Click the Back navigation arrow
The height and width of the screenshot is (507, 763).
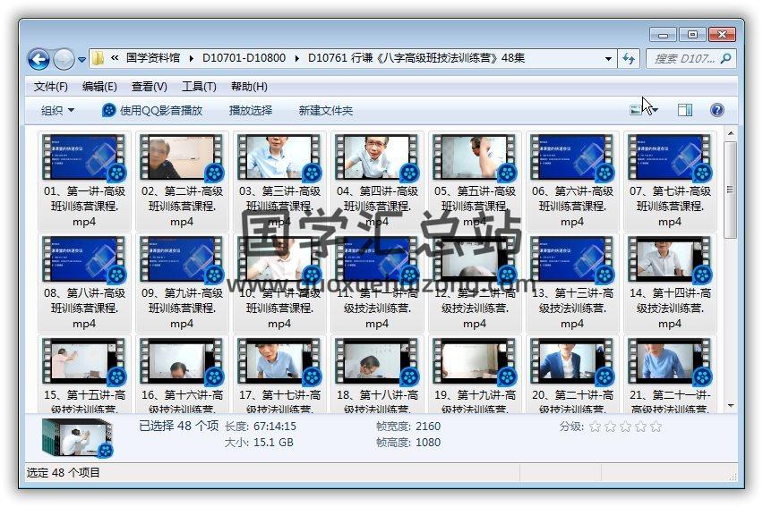click(39, 59)
